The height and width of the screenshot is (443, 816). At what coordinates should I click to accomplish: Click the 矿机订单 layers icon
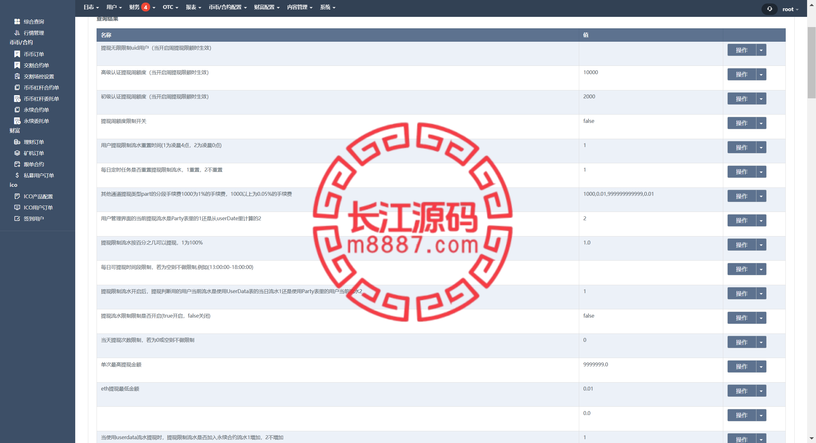17,153
